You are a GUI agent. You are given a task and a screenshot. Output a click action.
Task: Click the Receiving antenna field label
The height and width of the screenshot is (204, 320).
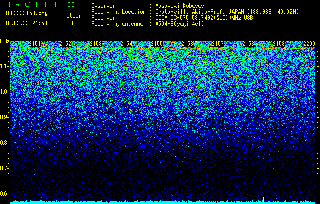[x=117, y=24]
